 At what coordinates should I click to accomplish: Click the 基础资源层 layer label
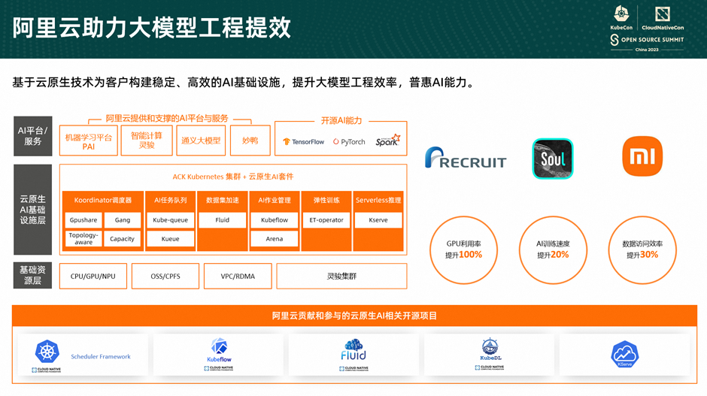(33, 275)
